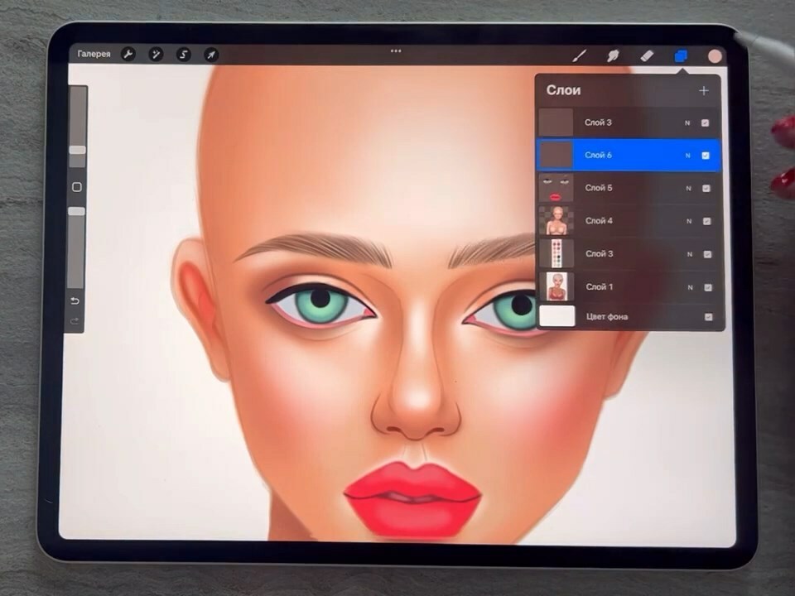Click the Цвет фона label
This screenshot has height=596, width=795.
click(x=607, y=317)
